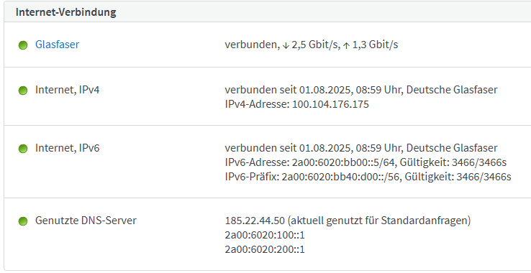
Task: Click the green status dot beside Internet, IPv4
Action: click(23, 91)
